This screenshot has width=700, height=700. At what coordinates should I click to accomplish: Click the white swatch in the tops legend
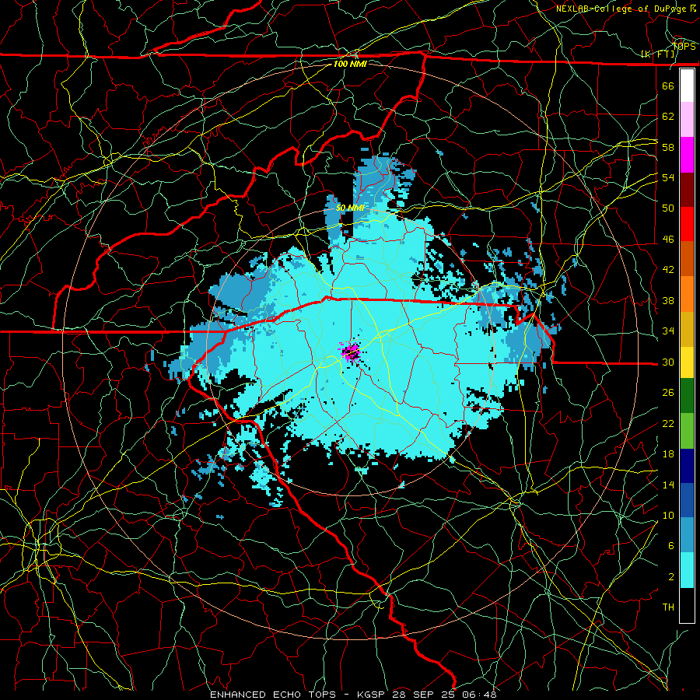687,86
